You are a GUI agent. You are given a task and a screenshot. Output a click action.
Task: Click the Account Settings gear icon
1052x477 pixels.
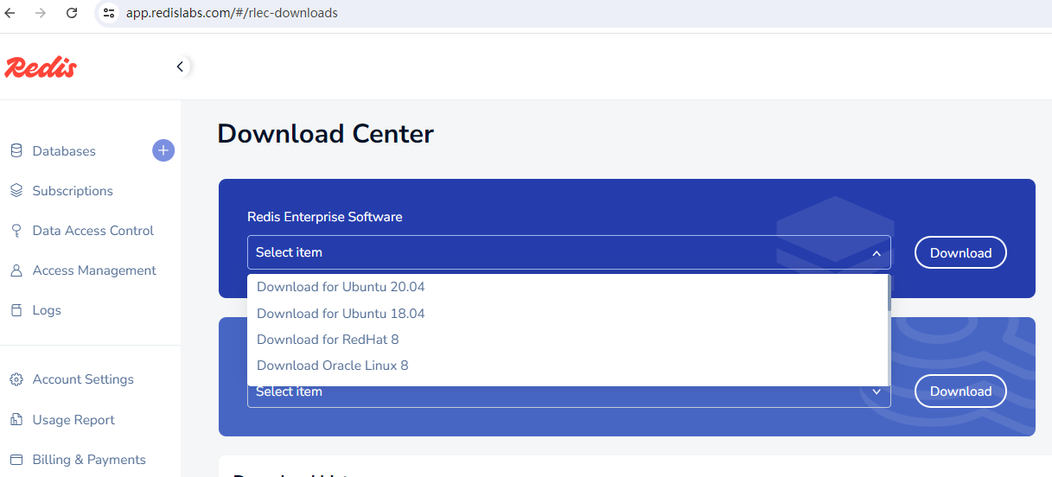pyautogui.click(x=16, y=379)
